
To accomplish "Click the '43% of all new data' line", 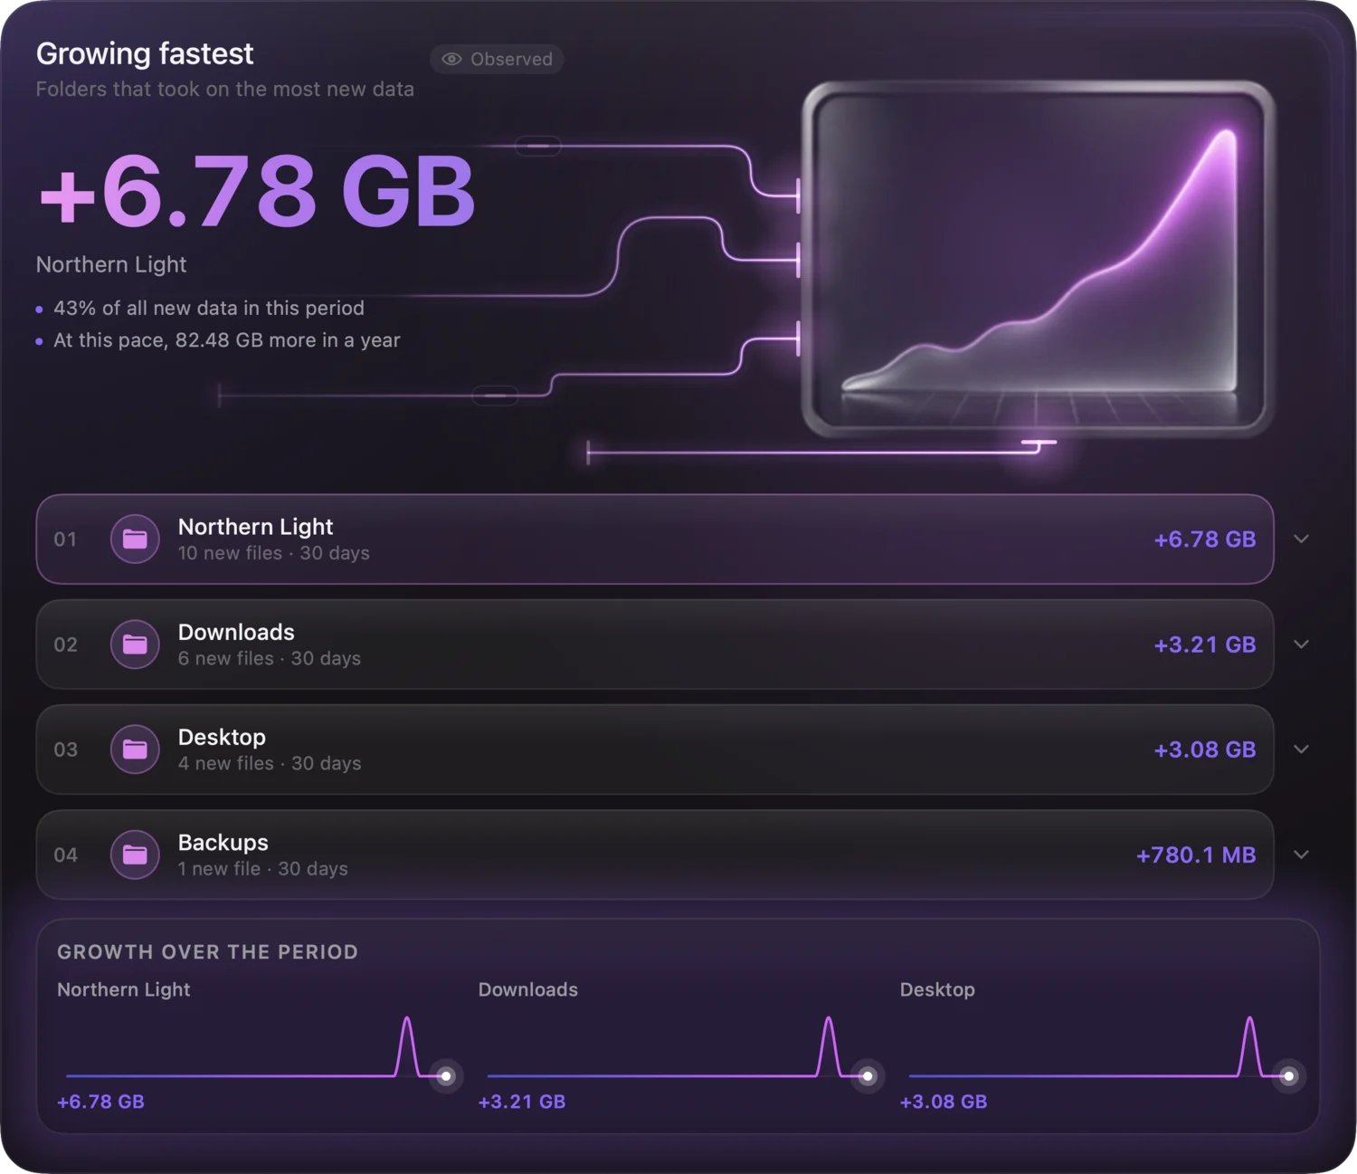I will [x=209, y=309].
